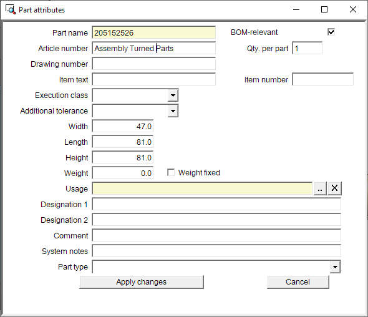Click the Cancel button
This screenshot has width=368, height=317.
pos(298,282)
